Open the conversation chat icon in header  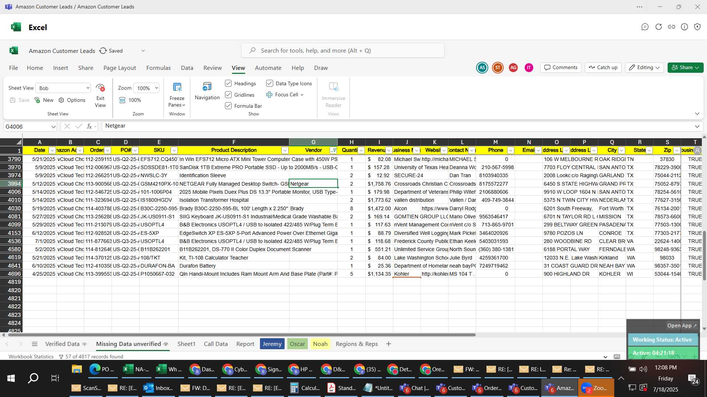pos(645,27)
